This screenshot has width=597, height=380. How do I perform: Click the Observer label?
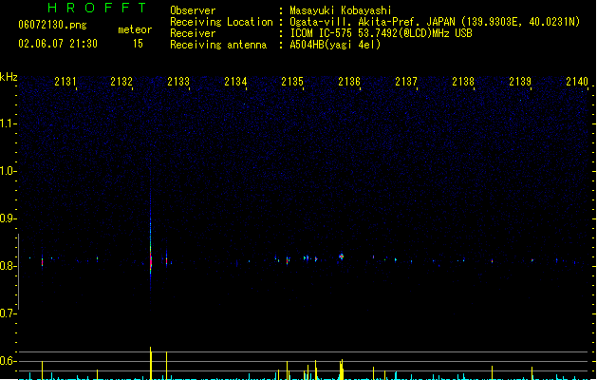point(193,10)
